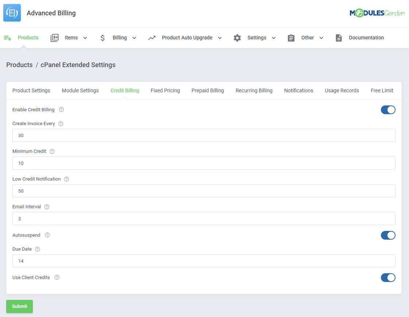This screenshot has width=409, height=317.
Task: Click the Autosuspend label text
Action: pos(26,235)
